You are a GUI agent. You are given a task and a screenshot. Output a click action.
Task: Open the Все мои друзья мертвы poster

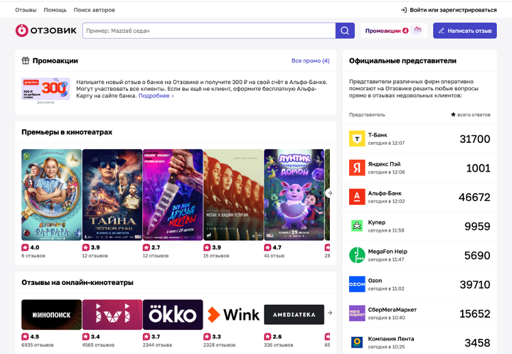click(172, 195)
